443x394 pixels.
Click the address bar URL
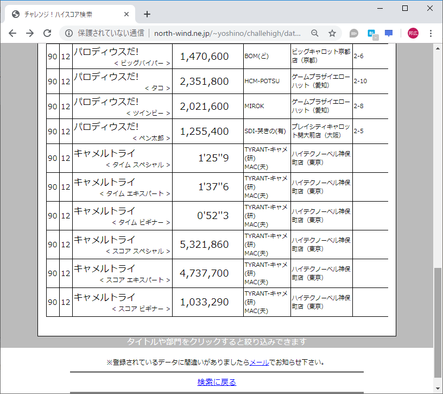[x=227, y=33]
